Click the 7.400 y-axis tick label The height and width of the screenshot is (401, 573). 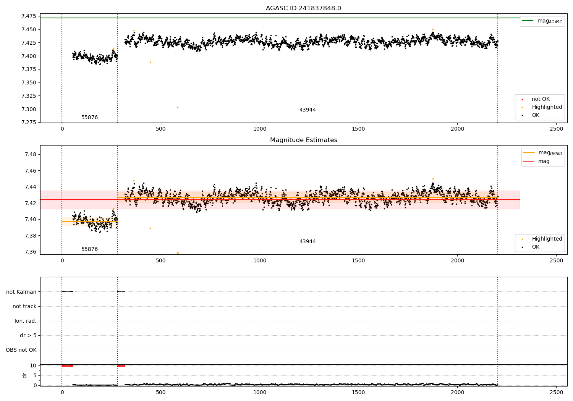tap(29, 56)
